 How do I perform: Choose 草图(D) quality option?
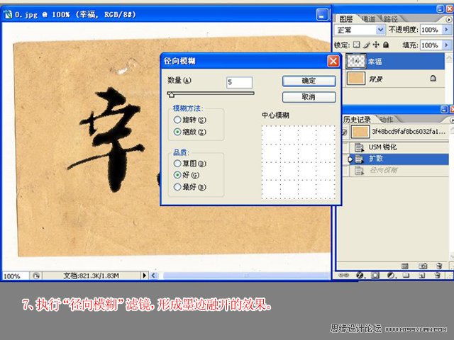177,164
